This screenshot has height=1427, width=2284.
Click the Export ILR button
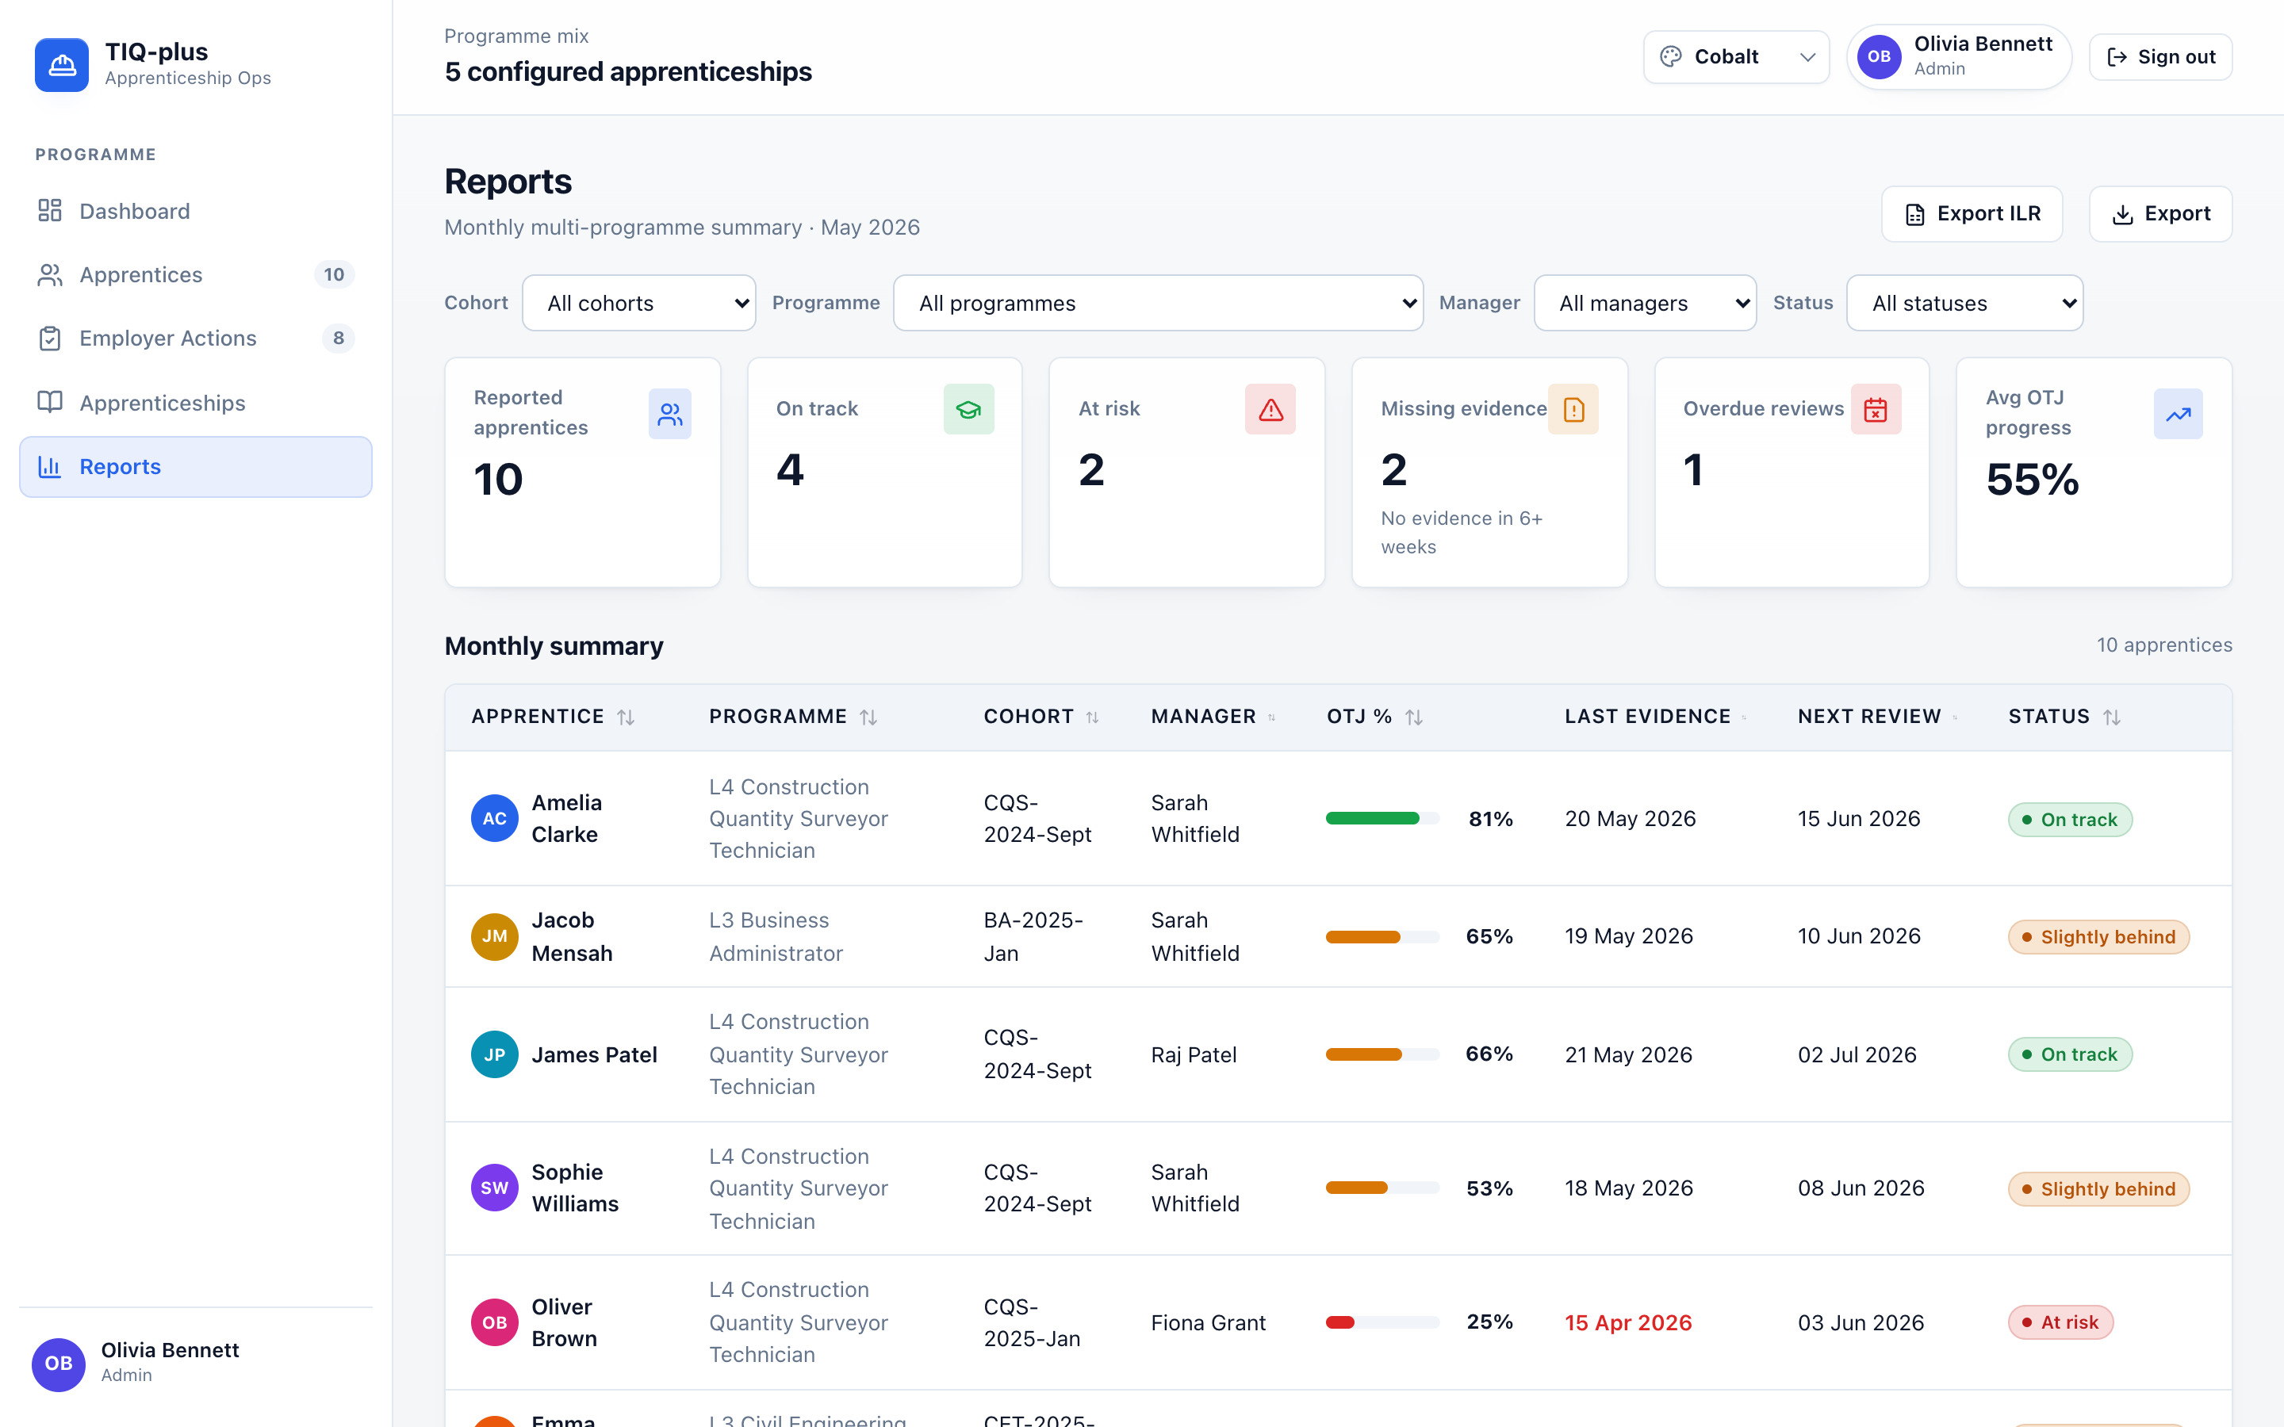pos(1972,214)
